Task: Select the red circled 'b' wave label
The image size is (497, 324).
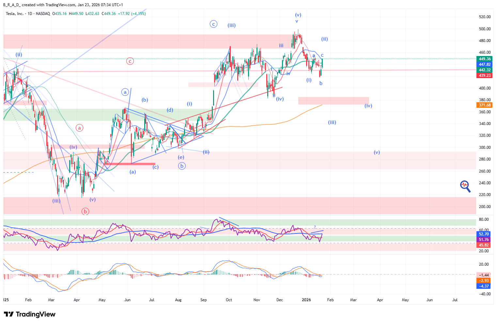Action: pyautogui.click(x=85, y=211)
